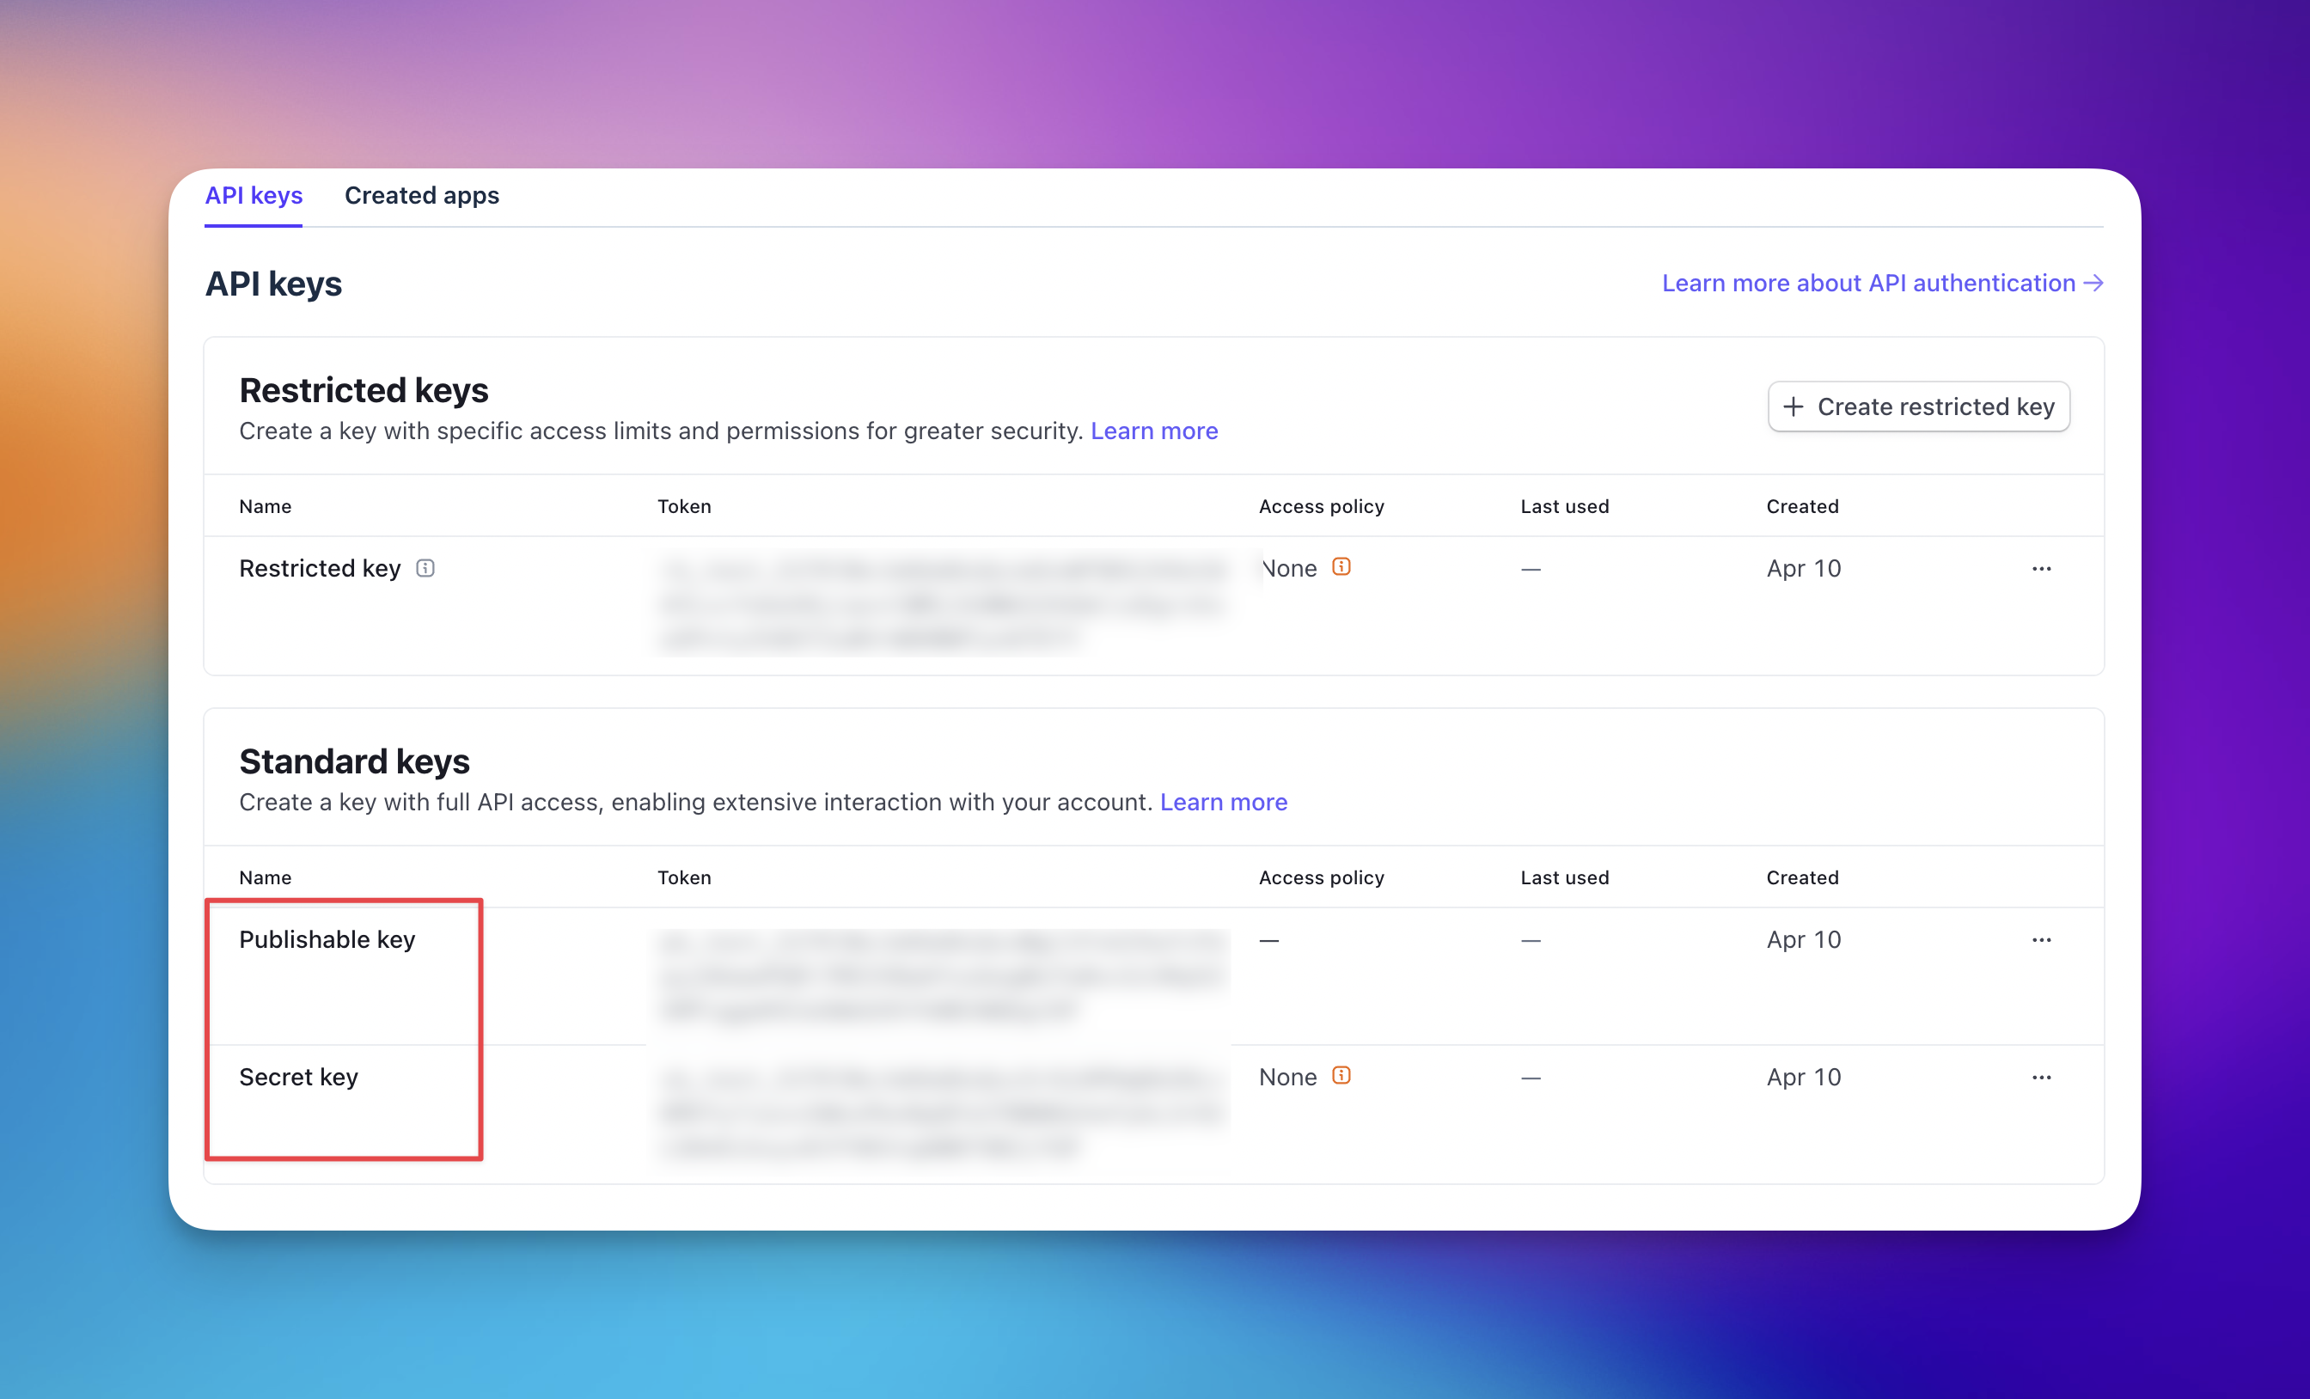
Task: Open three-dot menu for Publishable key
Action: 2042,939
